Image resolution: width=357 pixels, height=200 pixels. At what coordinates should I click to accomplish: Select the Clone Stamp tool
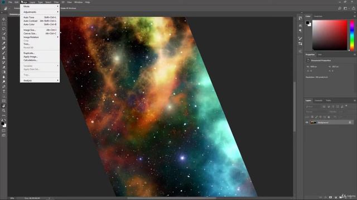(4, 58)
